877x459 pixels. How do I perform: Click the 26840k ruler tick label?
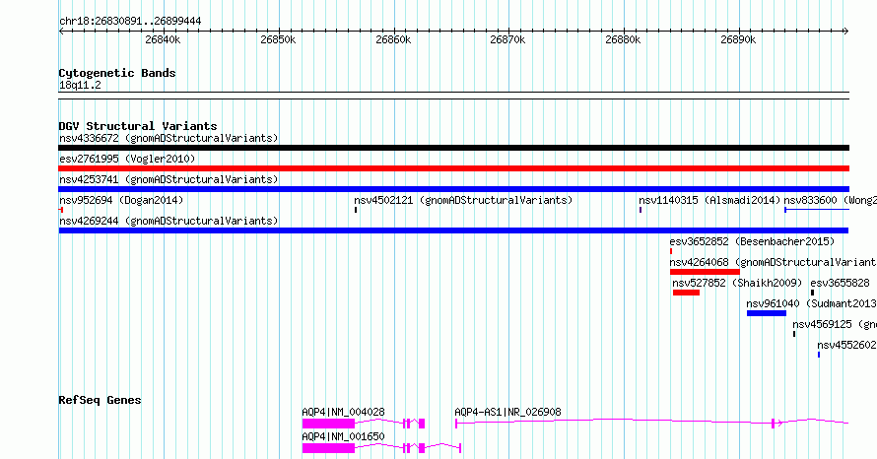point(163,39)
